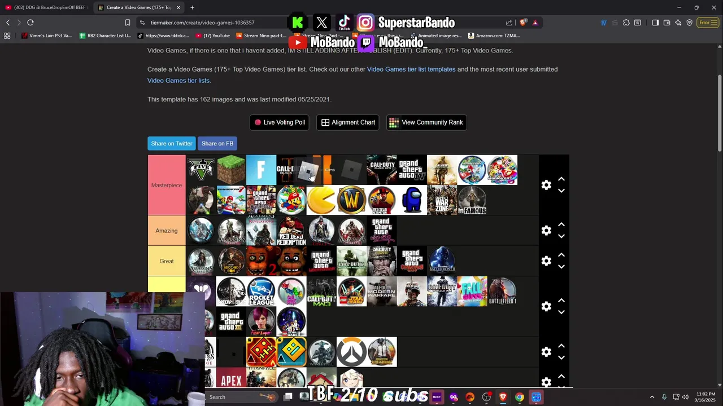Open taskbar volume control

(x=685, y=397)
